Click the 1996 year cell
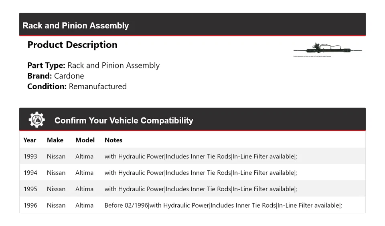 (x=30, y=205)
